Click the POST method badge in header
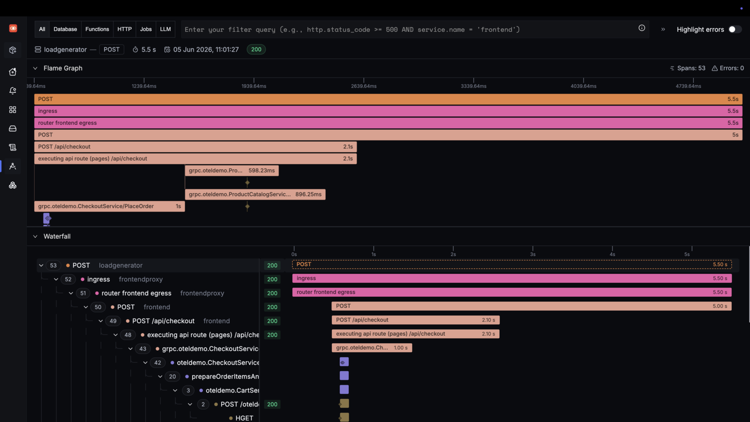Viewport: 750px width, 422px height. (112, 49)
